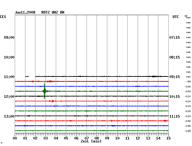Select the DC value -146

pos(188,126)
